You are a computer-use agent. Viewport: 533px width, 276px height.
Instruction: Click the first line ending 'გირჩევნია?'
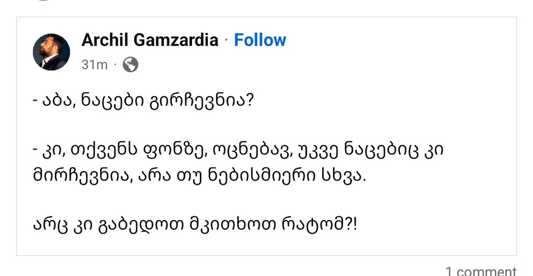click(143, 99)
